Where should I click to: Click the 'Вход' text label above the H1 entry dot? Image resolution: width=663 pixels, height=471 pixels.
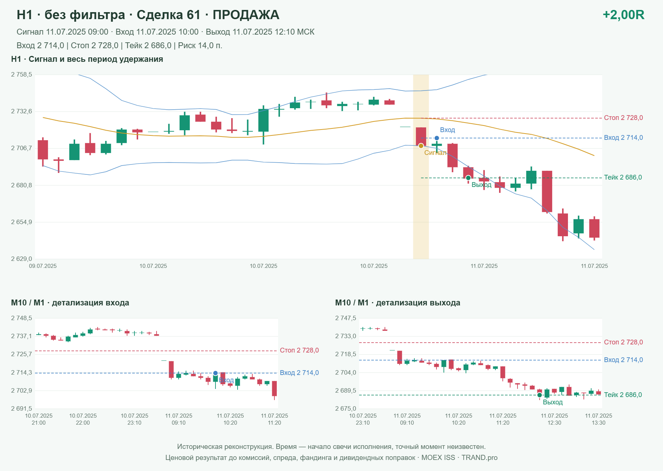pos(448,130)
